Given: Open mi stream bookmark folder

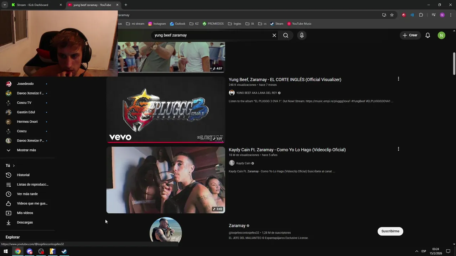Looking at the screenshot, I should [135, 24].
